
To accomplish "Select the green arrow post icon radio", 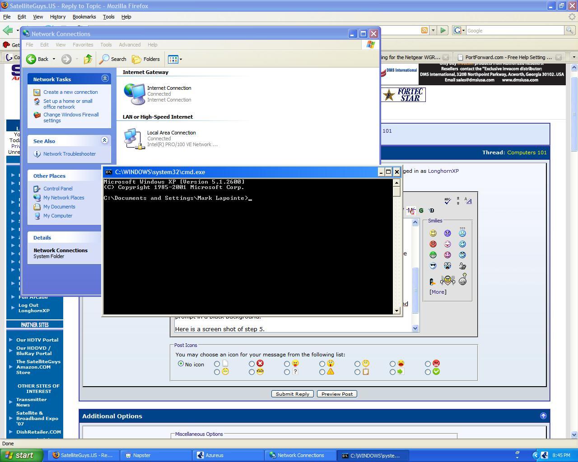I will (393, 372).
